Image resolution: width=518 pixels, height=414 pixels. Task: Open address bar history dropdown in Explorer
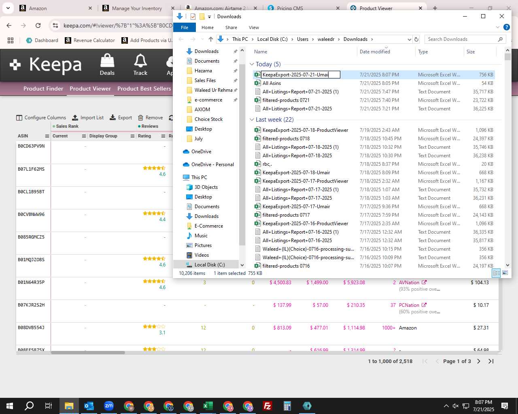coord(409,39)
